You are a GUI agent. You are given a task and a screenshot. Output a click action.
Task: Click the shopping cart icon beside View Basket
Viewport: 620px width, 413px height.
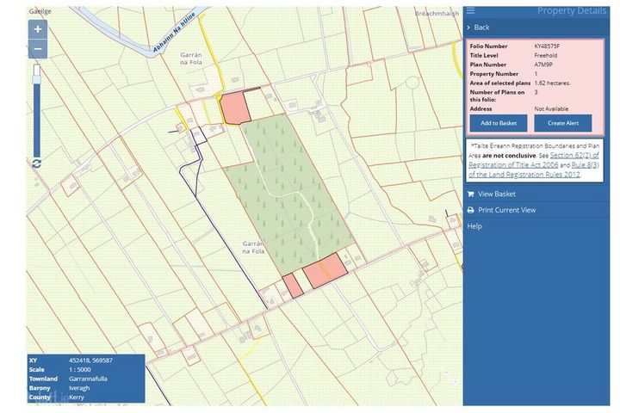470,194
